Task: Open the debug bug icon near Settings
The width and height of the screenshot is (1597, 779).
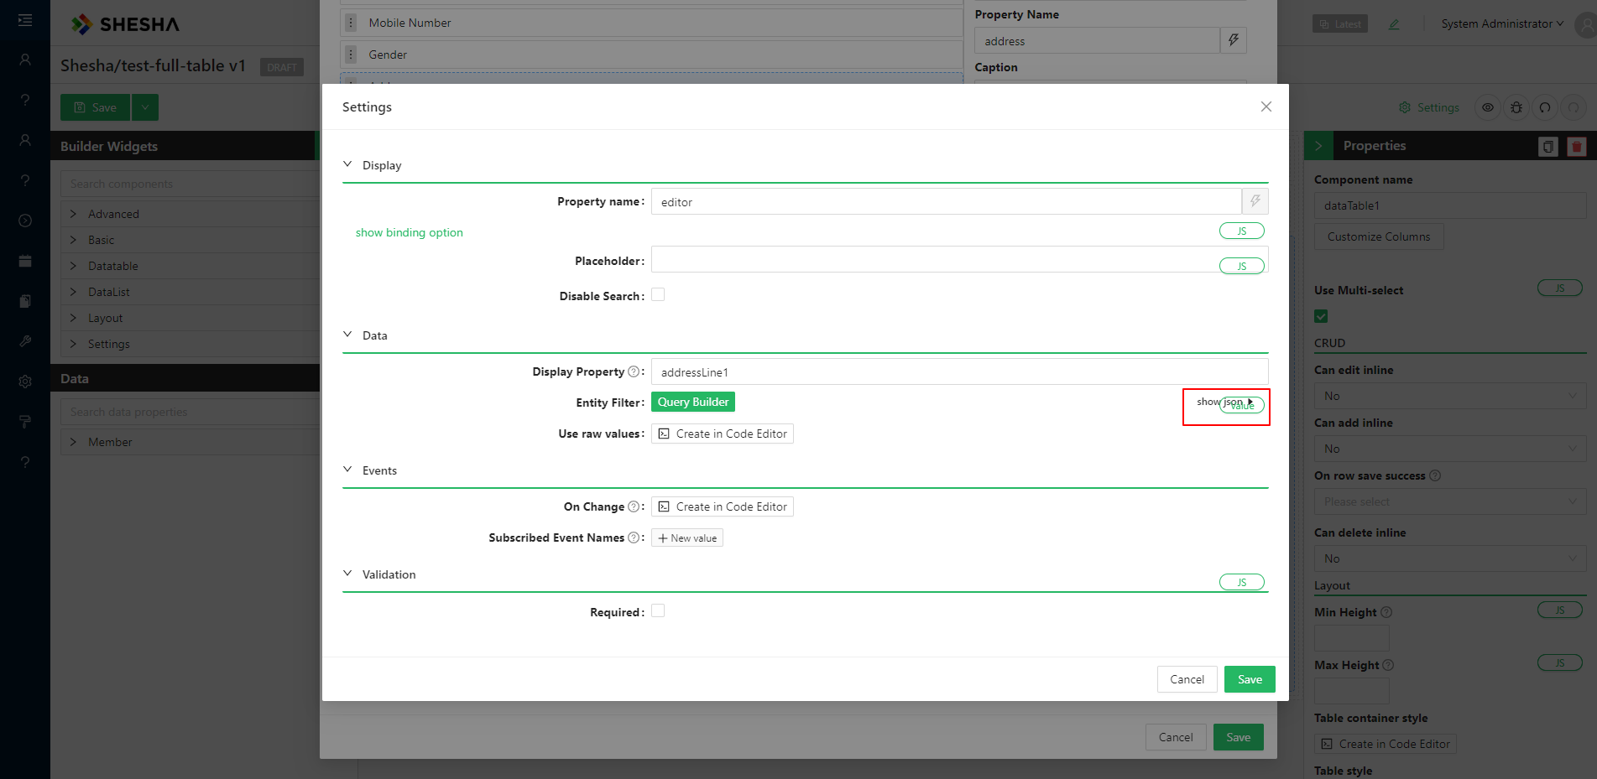Action: tap(1516, 107)
